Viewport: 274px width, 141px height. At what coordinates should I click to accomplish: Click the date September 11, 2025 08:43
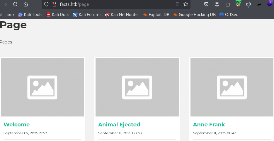[215, 133]
